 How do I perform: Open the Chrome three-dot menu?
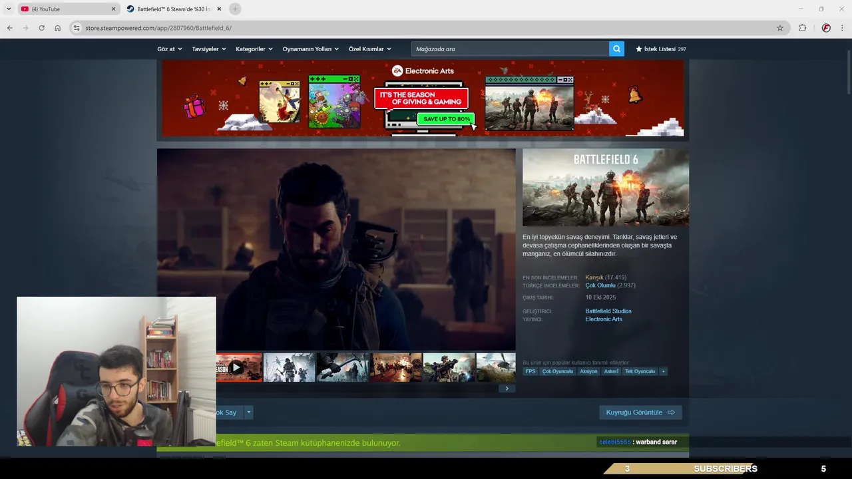(843, 28)
